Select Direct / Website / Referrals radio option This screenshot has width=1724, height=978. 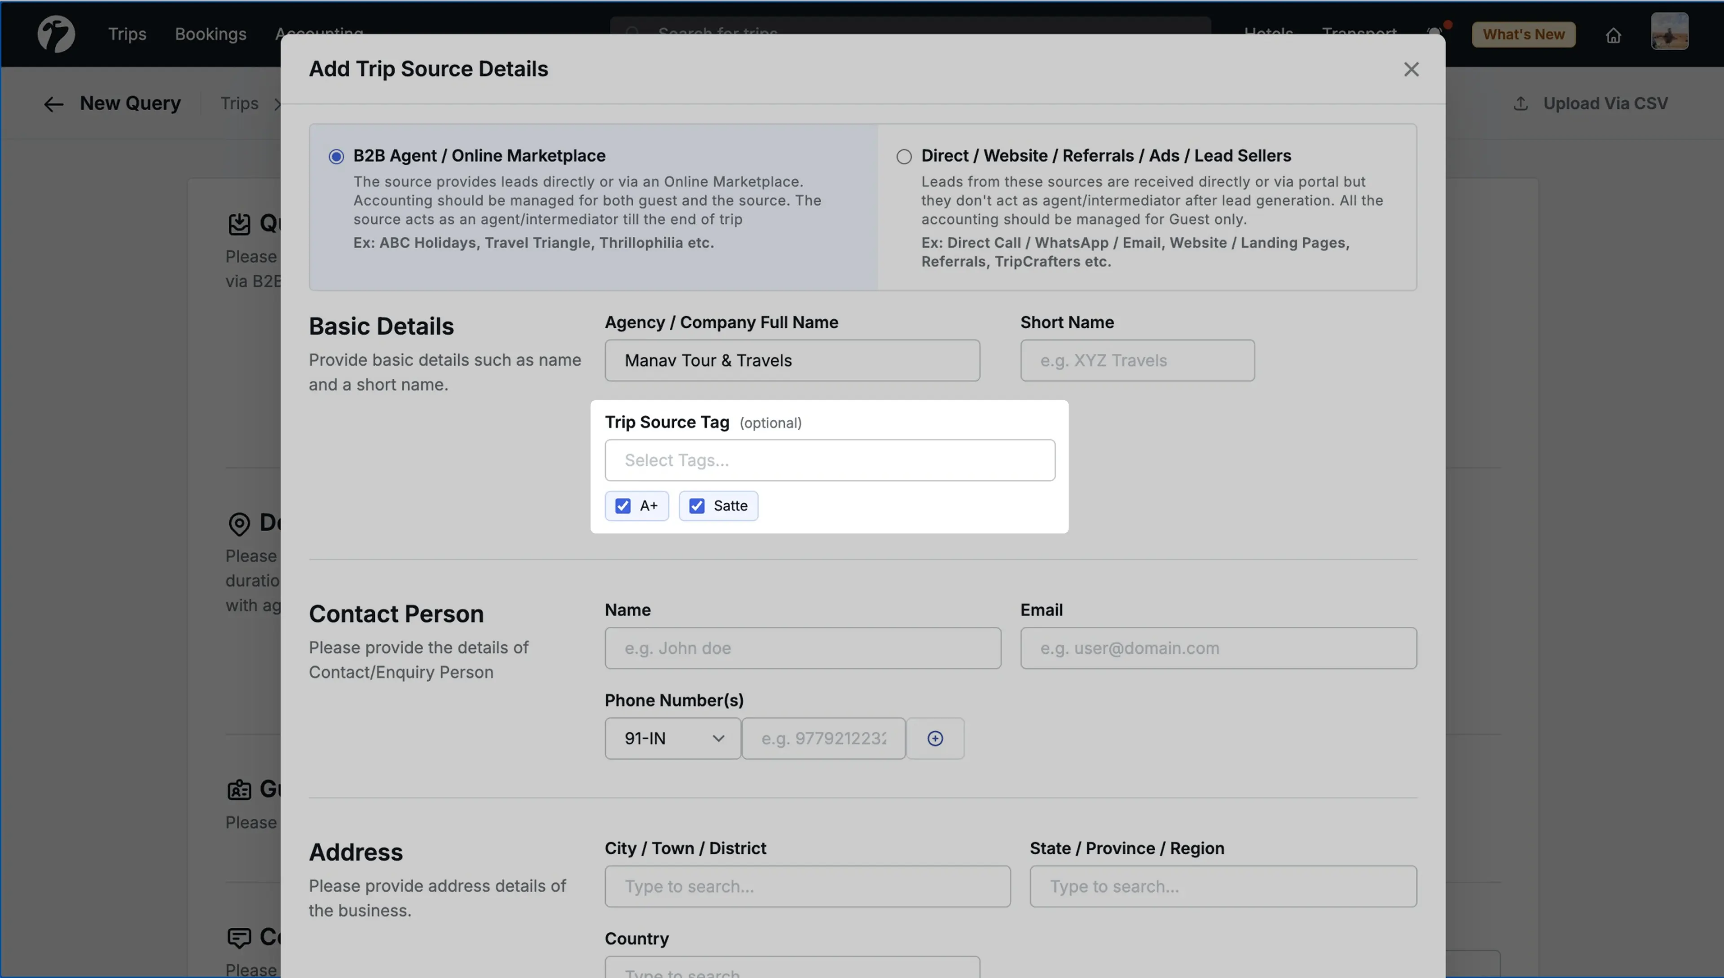pyautogui.click(x=904, y=157)
